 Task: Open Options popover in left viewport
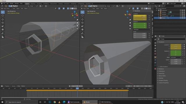(x=76, y=6)
